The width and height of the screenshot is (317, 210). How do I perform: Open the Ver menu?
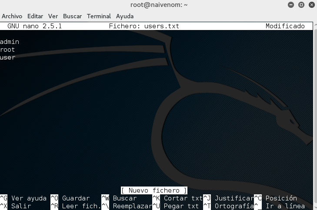(x=53, y=16)
